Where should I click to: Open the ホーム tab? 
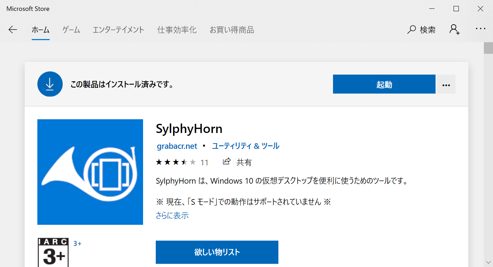41,30
